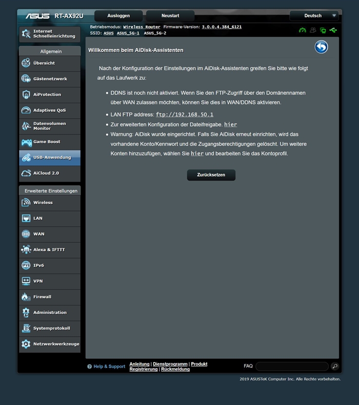
Task: Click the Adaptives QoS gauge icon
Action: (x=26, y=110)
